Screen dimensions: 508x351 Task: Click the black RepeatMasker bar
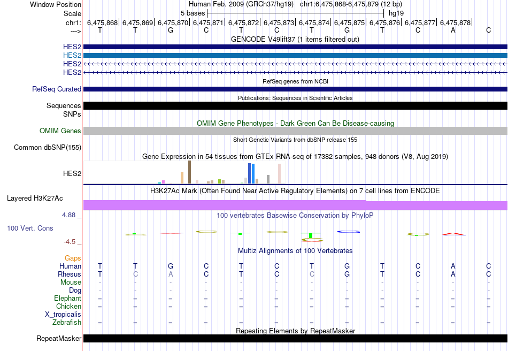(296, 338)
